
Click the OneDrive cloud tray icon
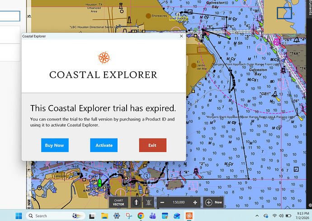pyautogui.click(x=265, y=216)
